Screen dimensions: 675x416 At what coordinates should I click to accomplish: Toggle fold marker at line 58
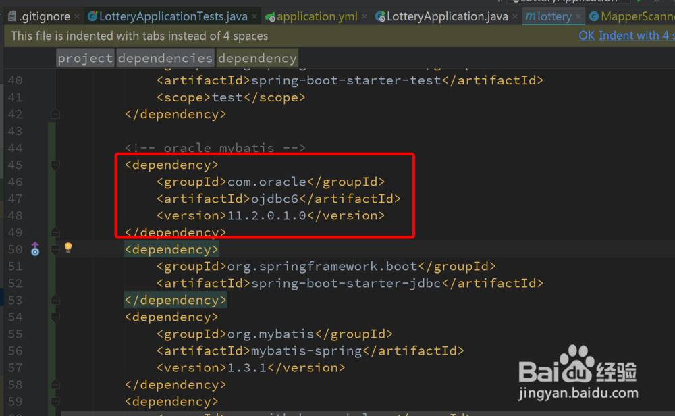[55, 384]
